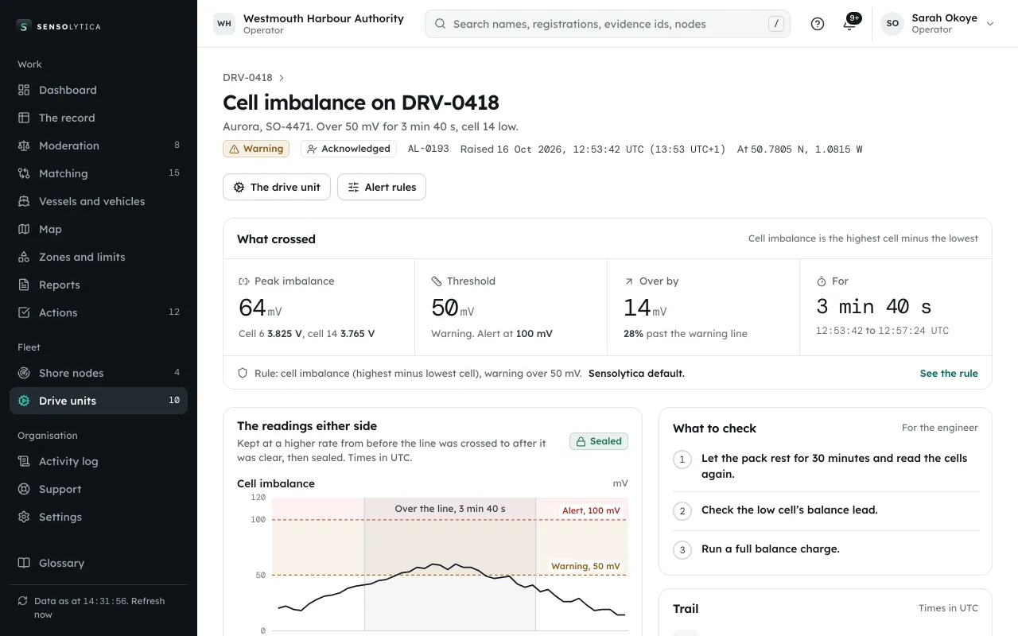Click the Support lifebuoy icon
Image resolution: width=1018 pixels, height=636 pixels.
[24, 489]
